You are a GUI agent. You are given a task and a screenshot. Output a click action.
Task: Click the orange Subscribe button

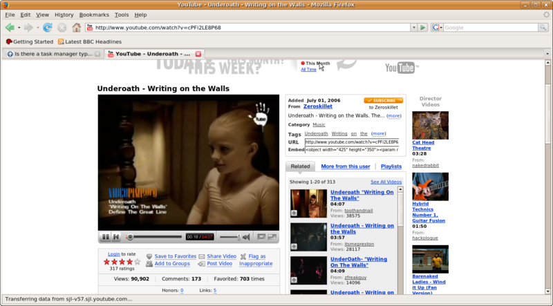384,100
